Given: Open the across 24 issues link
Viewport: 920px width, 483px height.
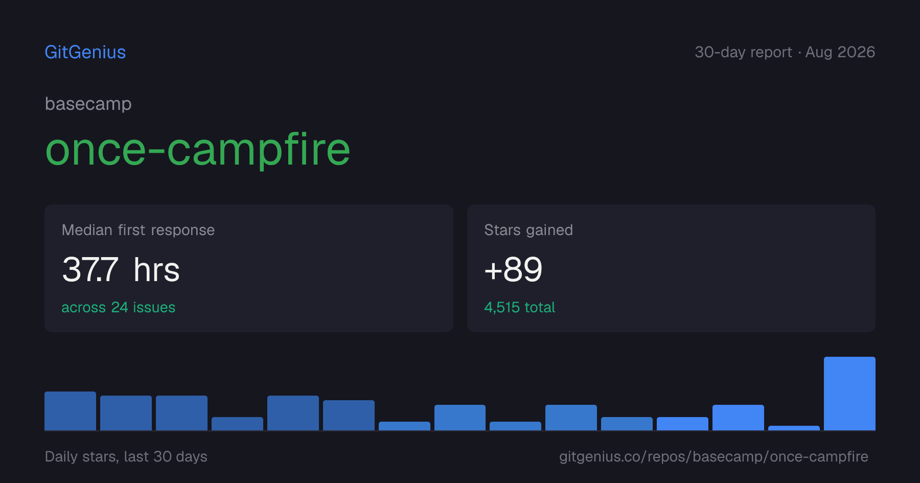Looking at the screenshot, I should click(x=118, y=307).
